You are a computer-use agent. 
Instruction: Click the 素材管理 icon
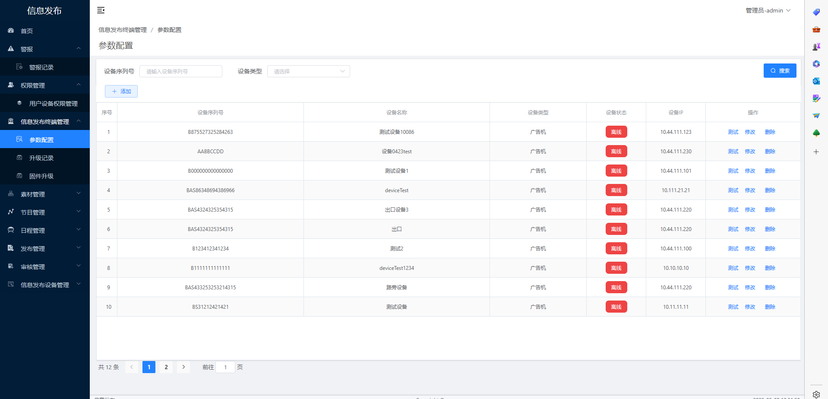point(11,194)
